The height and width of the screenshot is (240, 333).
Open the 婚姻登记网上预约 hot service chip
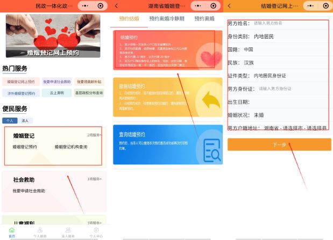tap(21, 82)
